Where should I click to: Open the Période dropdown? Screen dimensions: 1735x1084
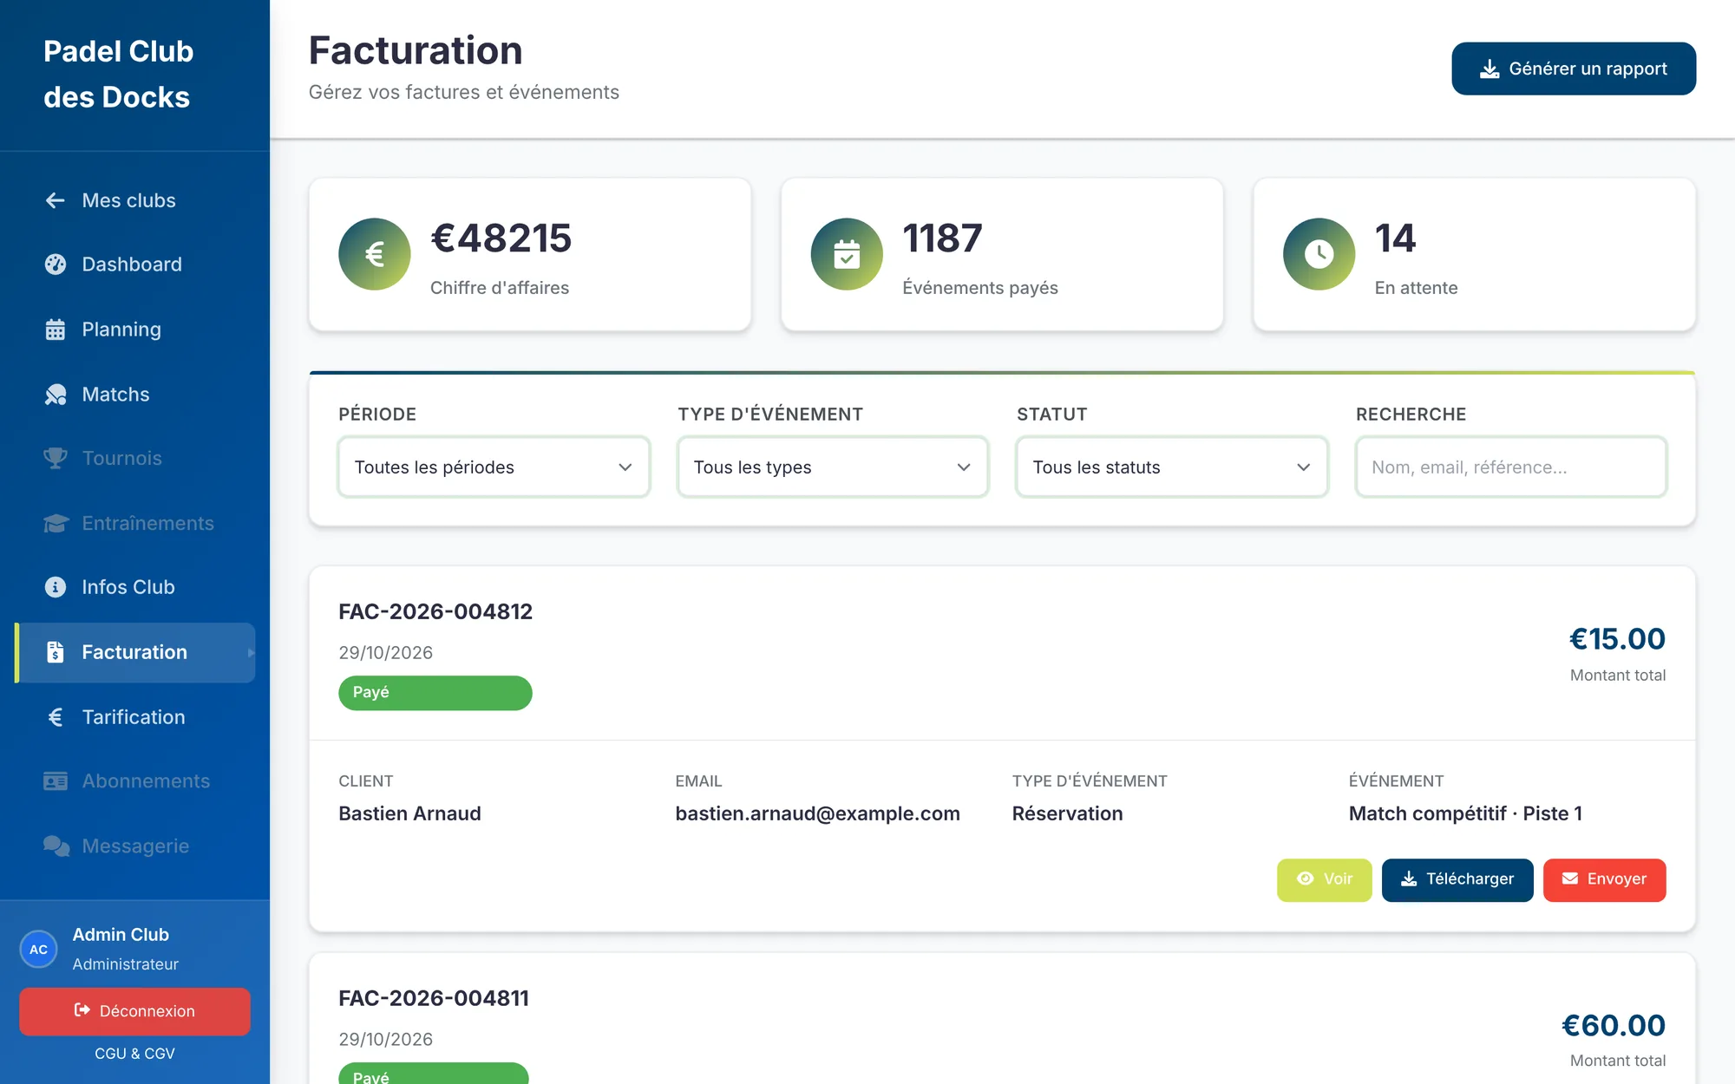494,467
